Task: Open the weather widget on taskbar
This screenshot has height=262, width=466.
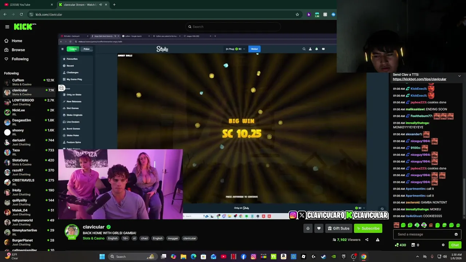Action: 11,256
